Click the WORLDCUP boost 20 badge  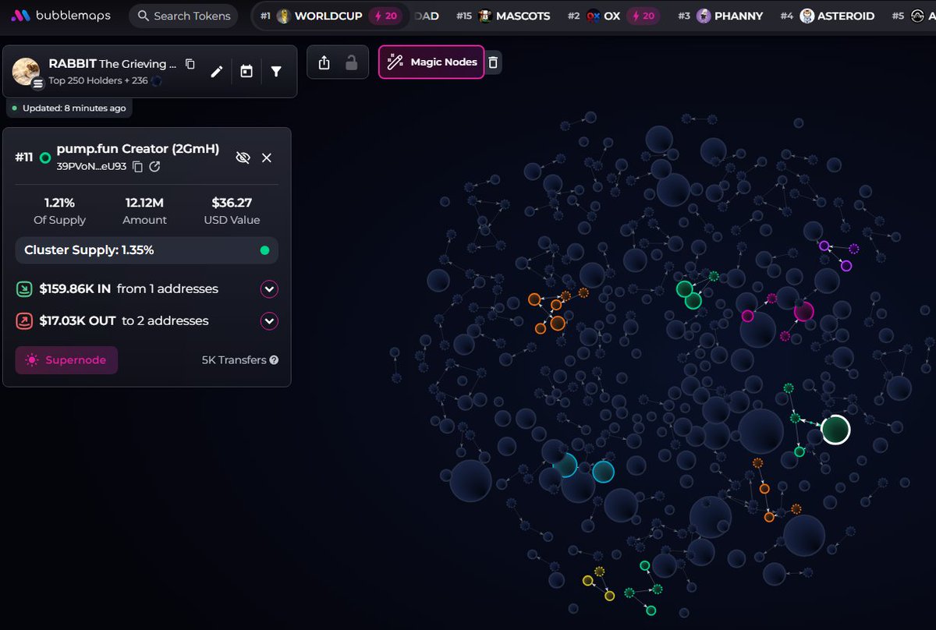pyautogui.click(x=385, y=16)
